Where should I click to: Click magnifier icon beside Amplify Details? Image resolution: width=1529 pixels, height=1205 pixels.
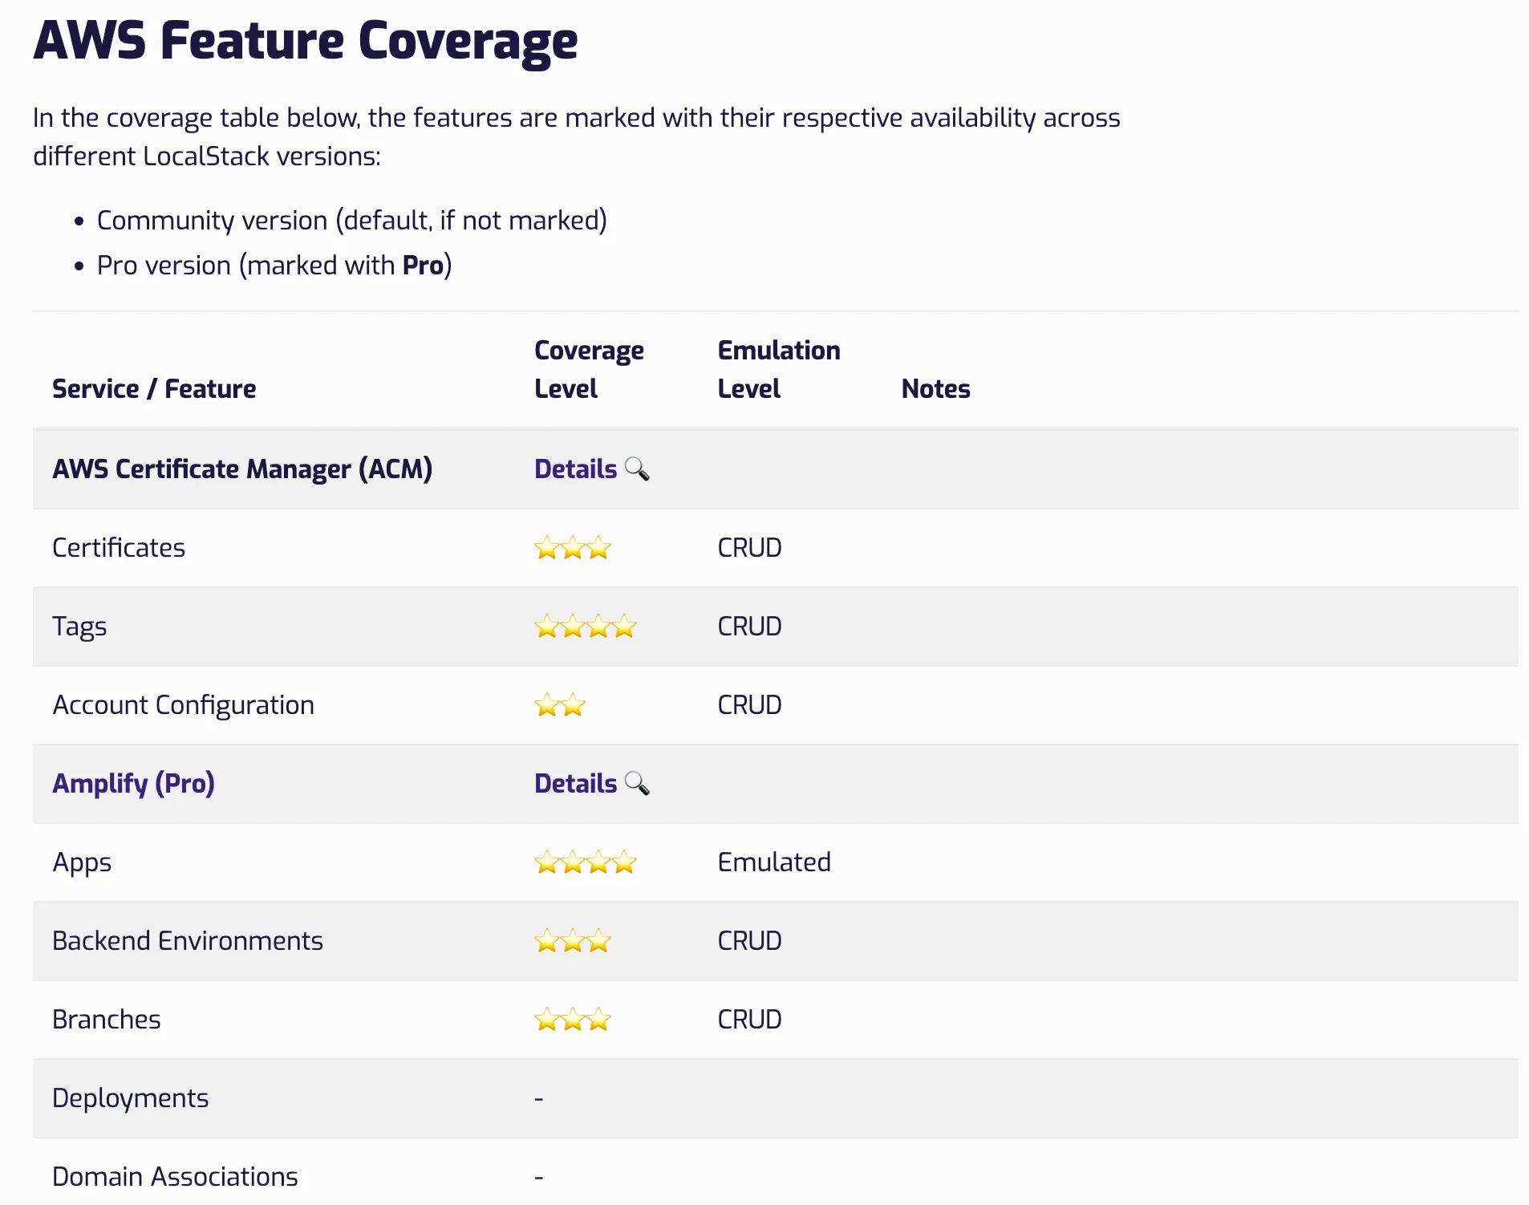[637, 783]
